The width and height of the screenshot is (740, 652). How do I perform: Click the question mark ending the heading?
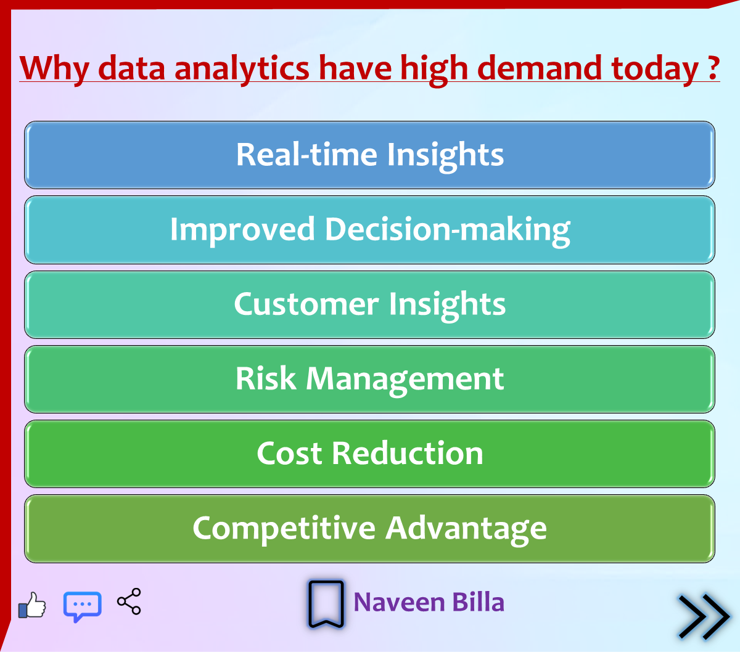coord(713,67)
